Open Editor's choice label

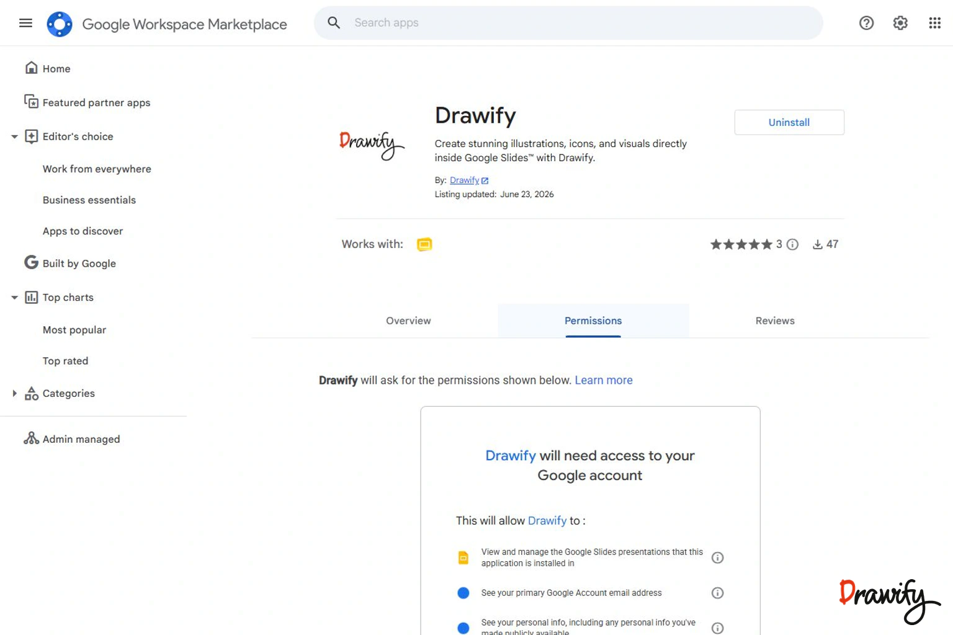[x=78, y=136]
